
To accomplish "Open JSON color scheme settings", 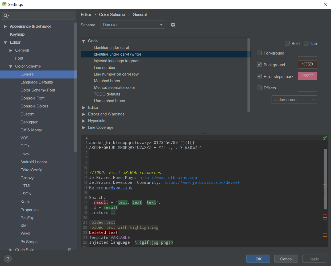I will point(26,194).
